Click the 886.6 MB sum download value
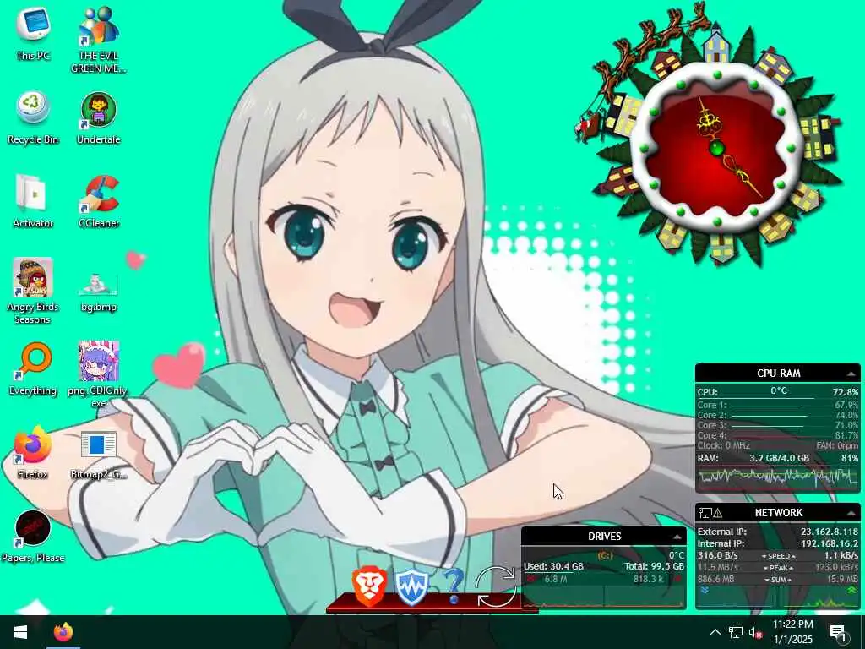865x649 pixels. pos(716,580)
